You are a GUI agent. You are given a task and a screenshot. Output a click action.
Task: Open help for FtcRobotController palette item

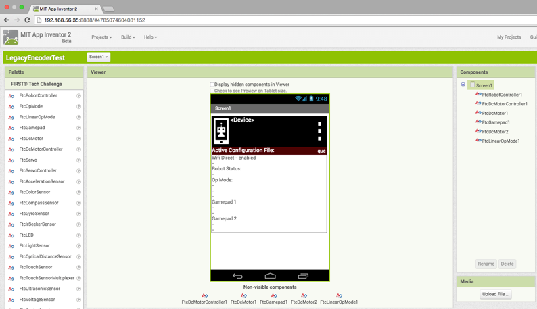coord(78,96)
